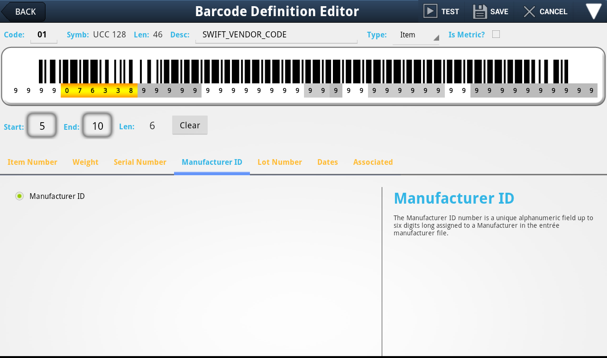Open the Associated tab

pos(373,162)
